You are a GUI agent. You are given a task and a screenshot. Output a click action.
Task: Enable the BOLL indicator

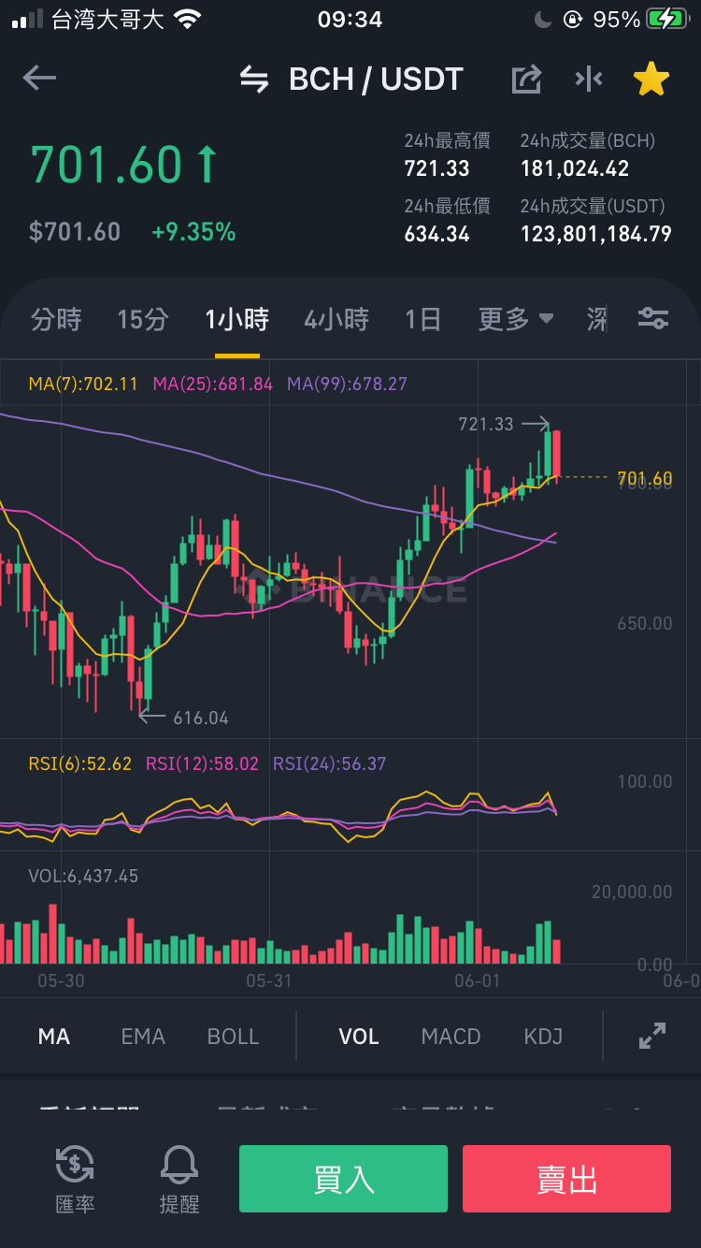tap(233, 1037)
